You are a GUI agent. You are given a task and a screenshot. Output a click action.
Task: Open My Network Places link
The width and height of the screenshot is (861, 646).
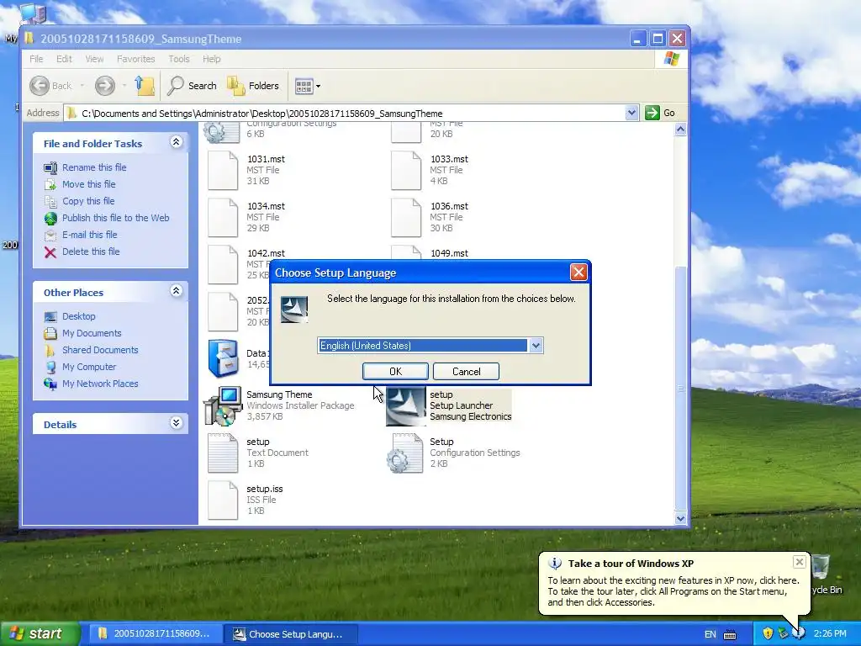pyautogui.click(x=100, y=384)
